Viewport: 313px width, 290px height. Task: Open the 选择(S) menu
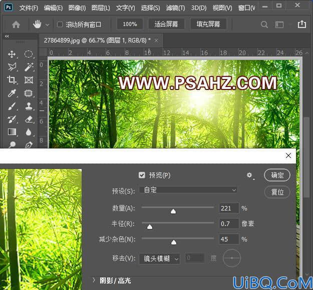tap(150, 8)
